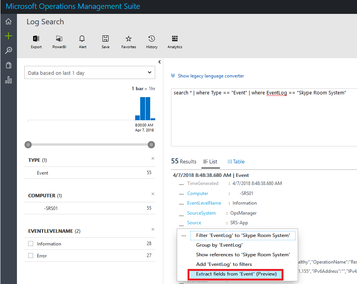Check the Information event level checkbox
Image resolution: width=357 pixels, height=284 pixels.
click(30, 244)
